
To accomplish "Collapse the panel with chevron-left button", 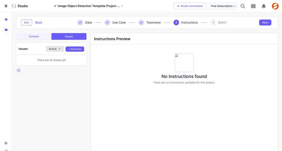I will pos(19,71).
